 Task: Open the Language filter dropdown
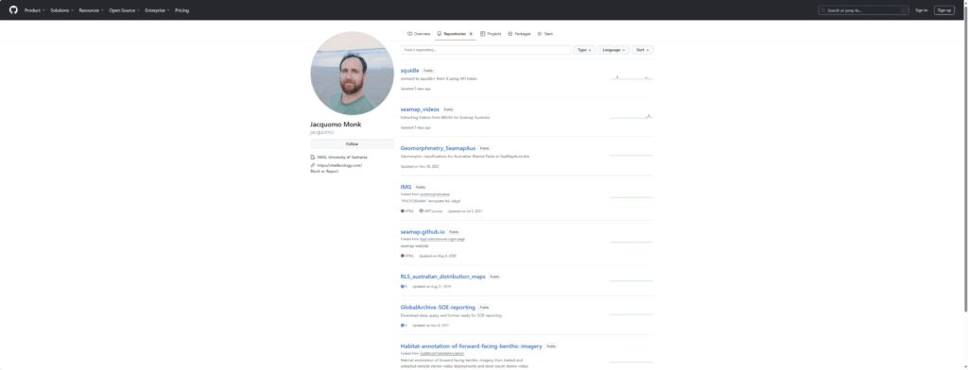614,50
